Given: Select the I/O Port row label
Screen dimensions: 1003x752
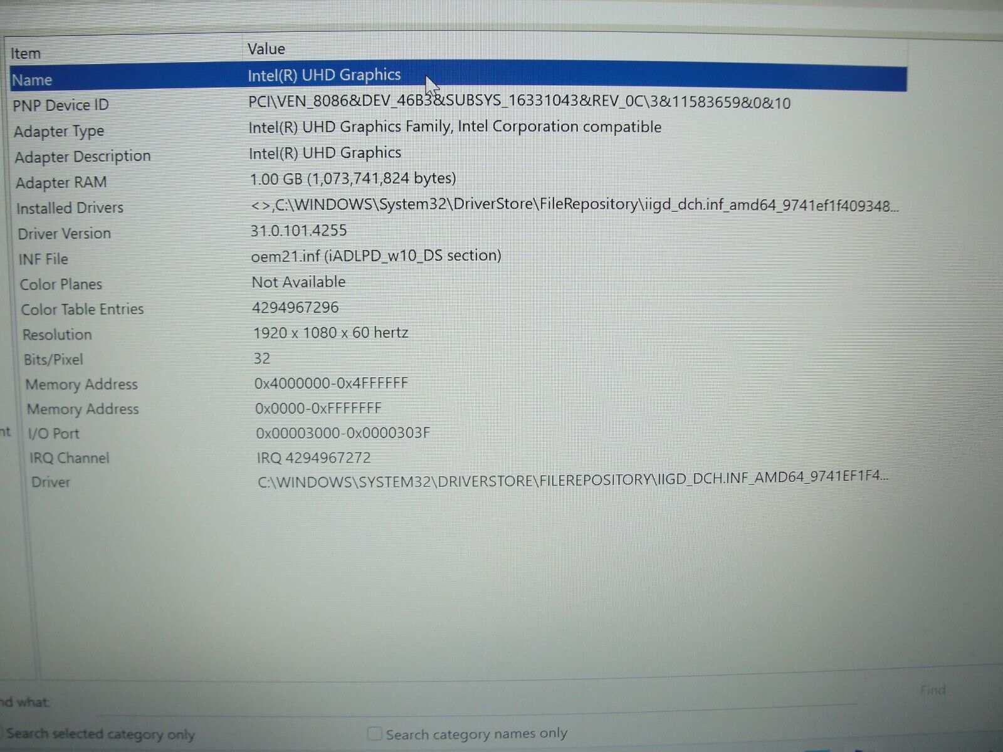Looking at the screenshot, I should (x=54, y=434).
